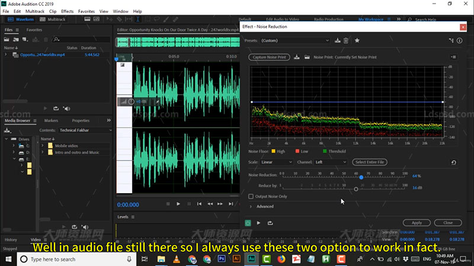474x266 pixels.
Task: Save current noise print to disk
Action: coord(297,57)
